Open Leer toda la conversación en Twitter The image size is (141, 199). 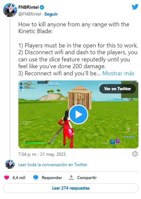(53, 165)
